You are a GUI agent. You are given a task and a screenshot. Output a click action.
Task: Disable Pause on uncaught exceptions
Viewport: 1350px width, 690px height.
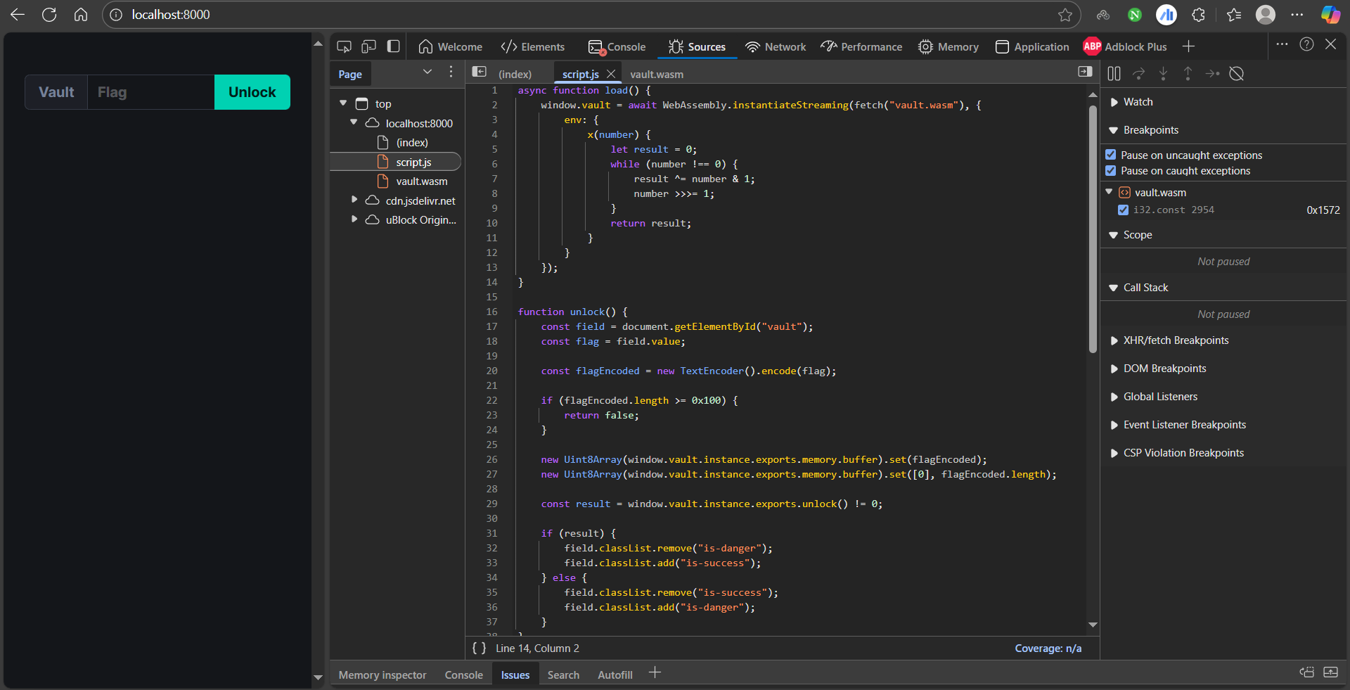(x=1111, y=155)
